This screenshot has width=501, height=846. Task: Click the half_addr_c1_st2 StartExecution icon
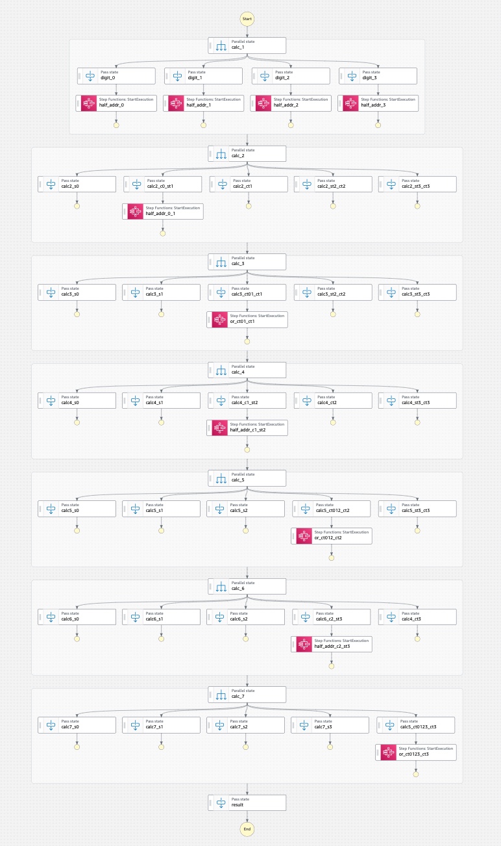click(x=221, y=428)
